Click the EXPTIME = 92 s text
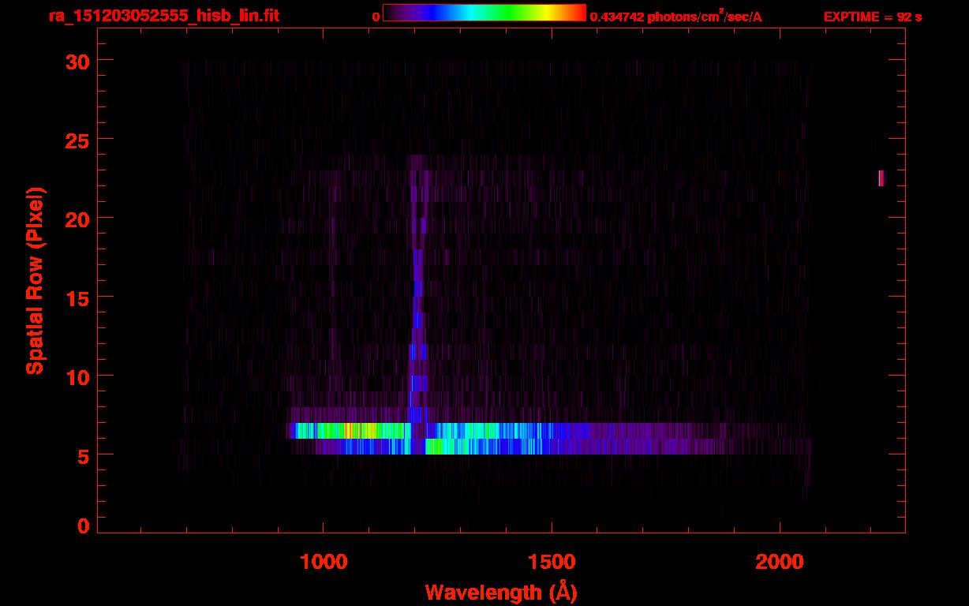The width and height of the screenshot is (969, 606). 873,17
